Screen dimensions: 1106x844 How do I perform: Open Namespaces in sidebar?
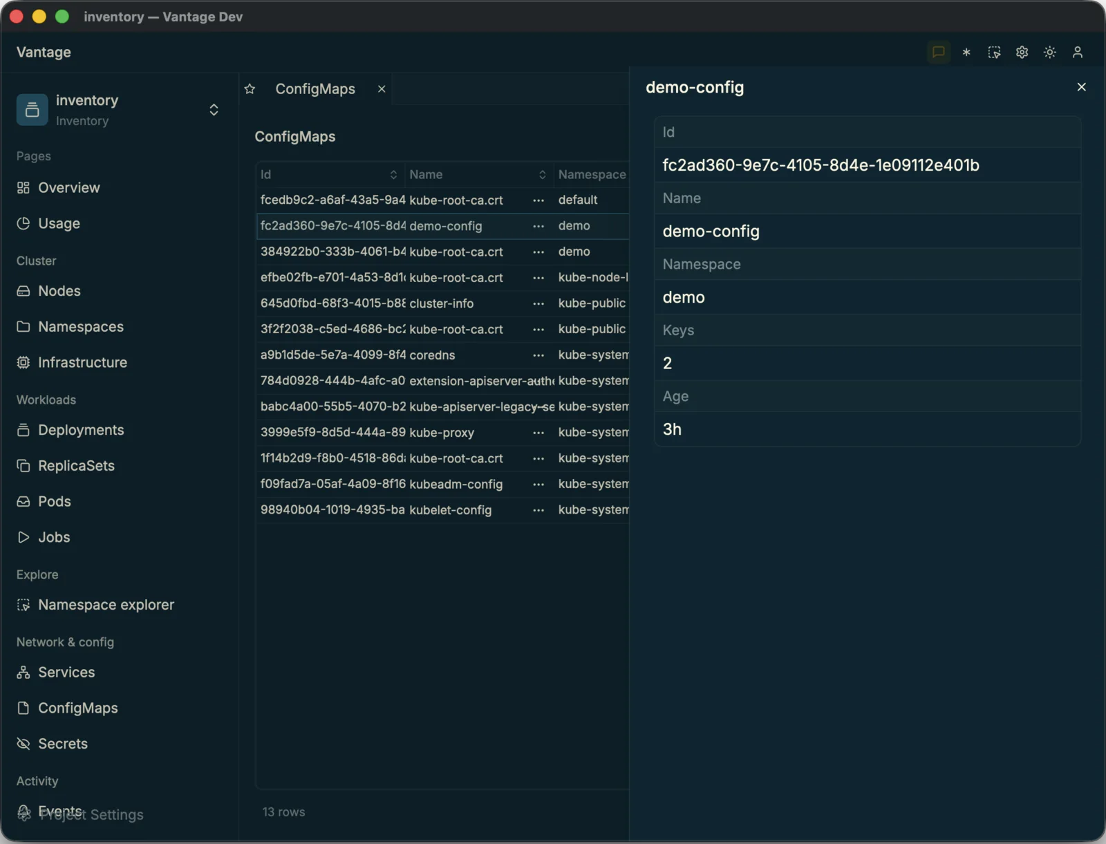[x=81, y=327]
